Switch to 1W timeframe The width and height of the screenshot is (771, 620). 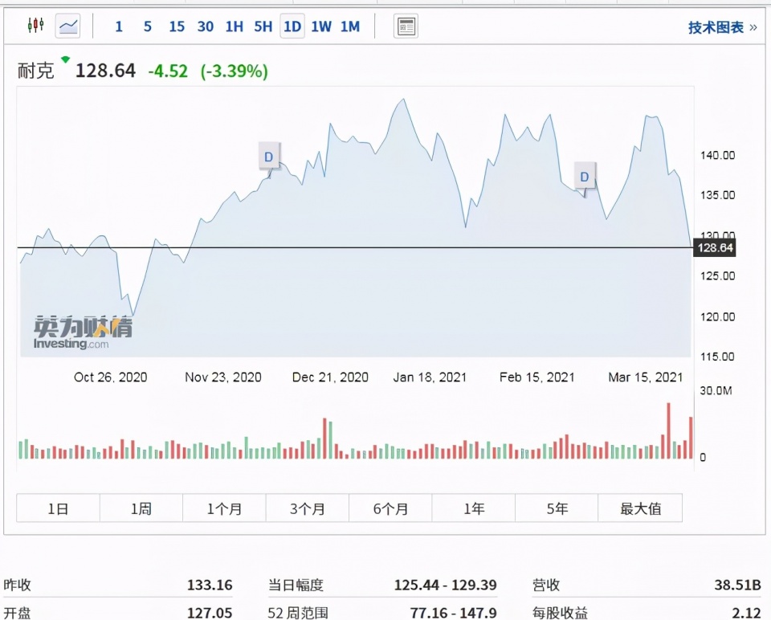click(x=321, y=27)
